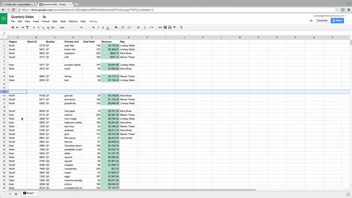Undo the last action
This screenshot has width=352, height=198.
18,28
